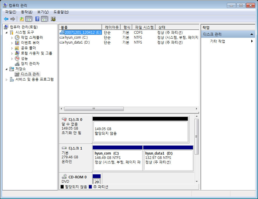Open the 기타 작업 submenu arrow

(252, 41)
